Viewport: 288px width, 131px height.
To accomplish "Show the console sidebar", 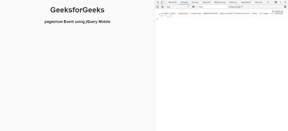I will pos(158,7).
